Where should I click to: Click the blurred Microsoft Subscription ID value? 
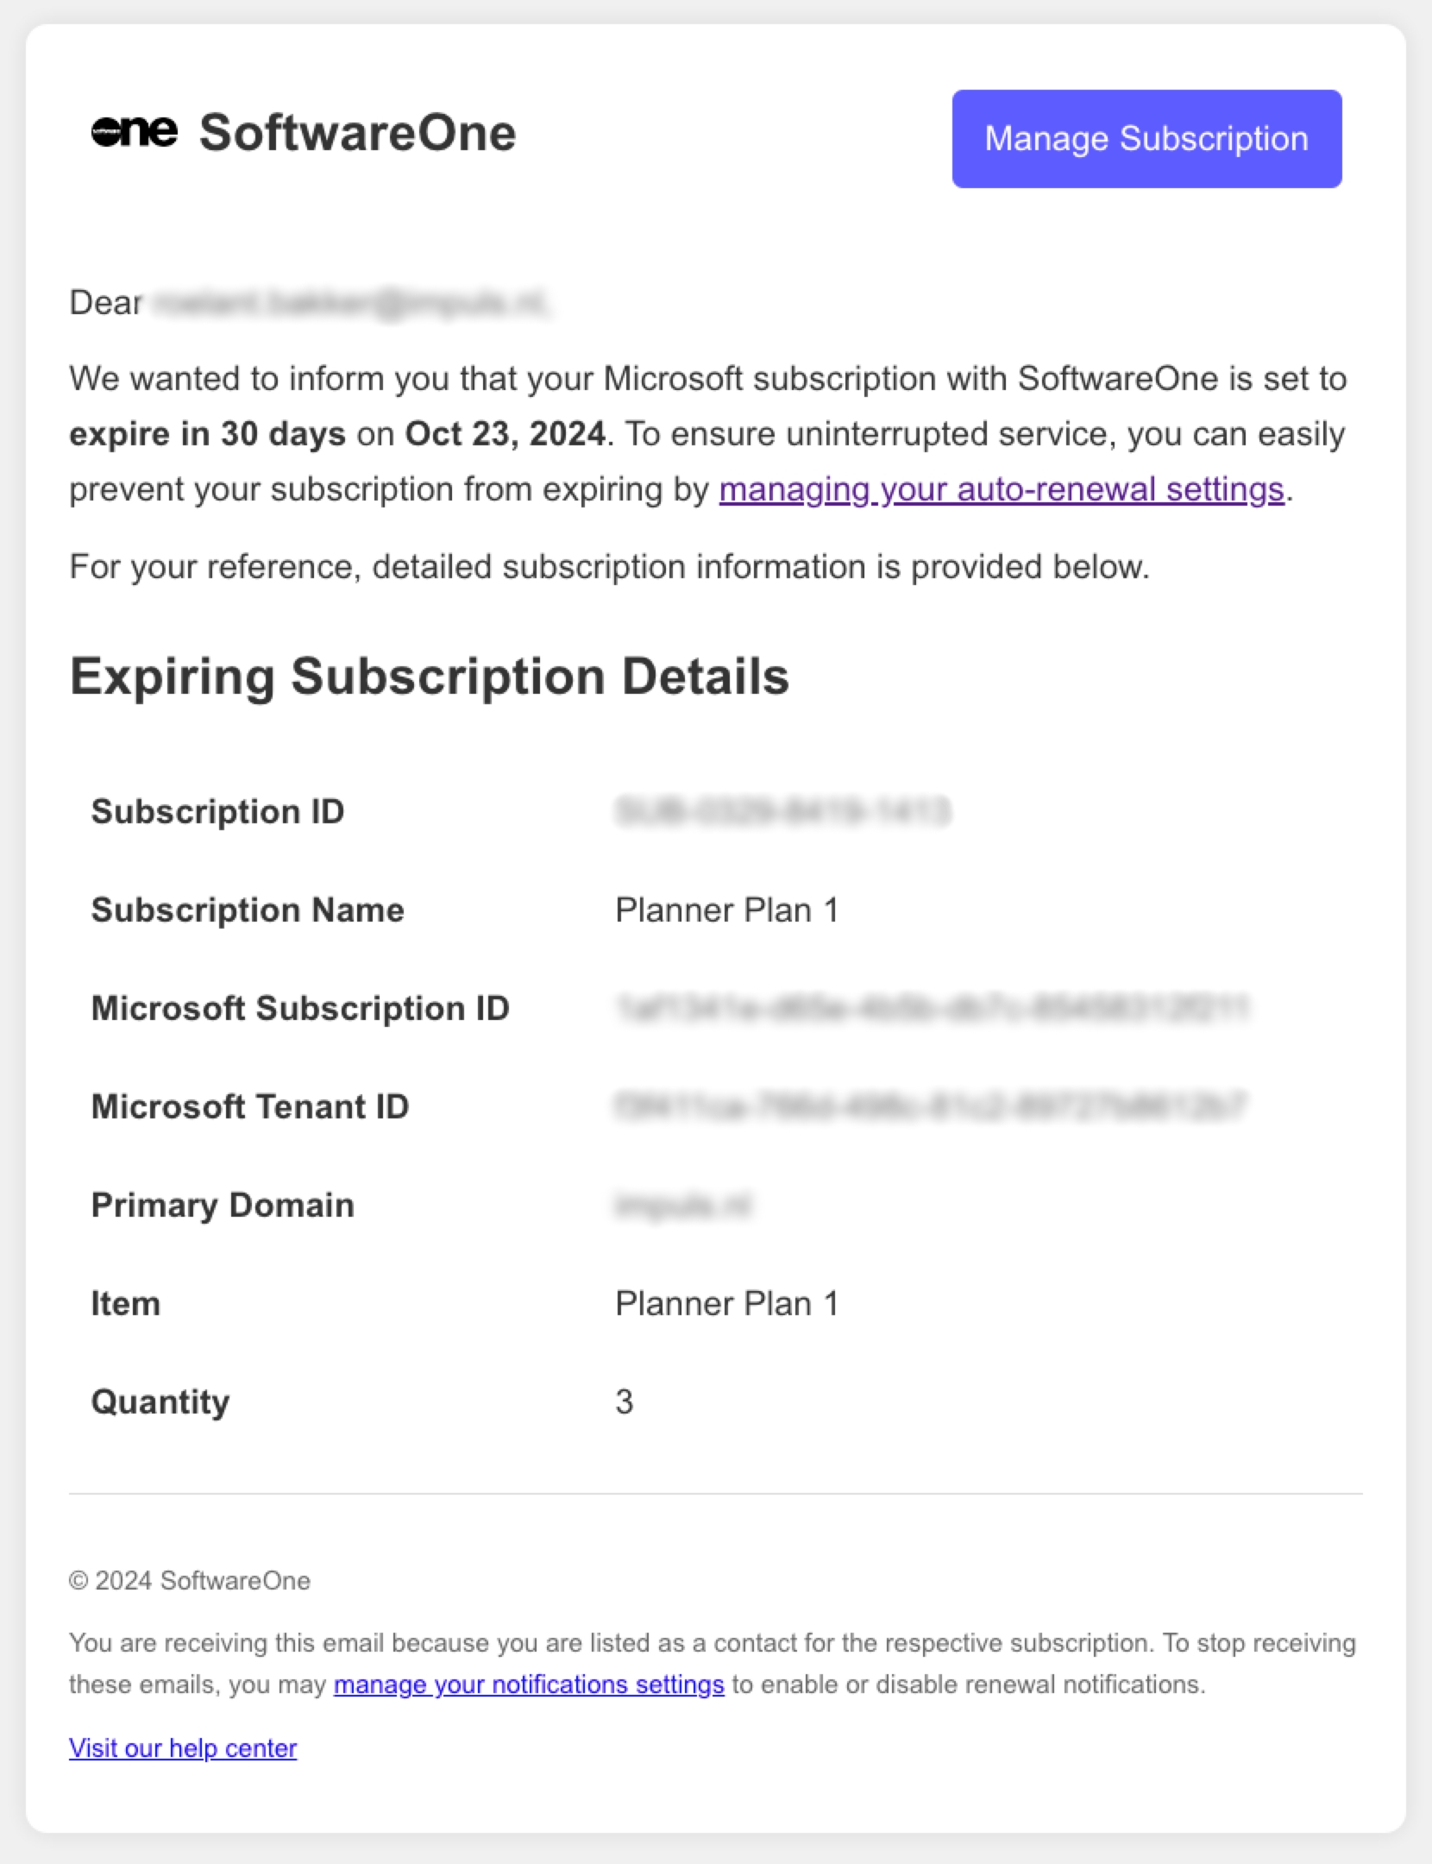pyautogui.click(x=933, y=1008)
